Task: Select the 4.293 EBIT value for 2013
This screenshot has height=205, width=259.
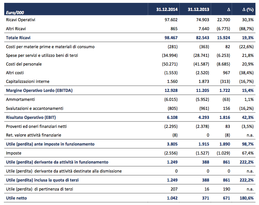Action: pos(203,117)
